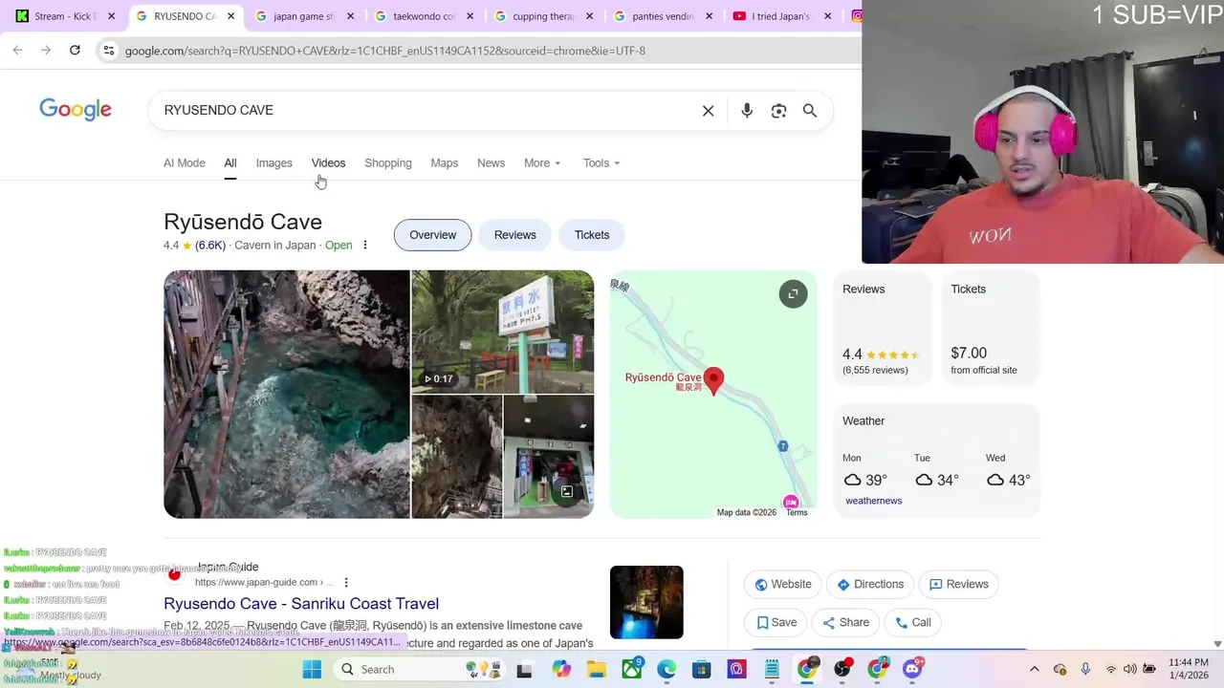Image resolution: width=1224 pixels, height=688 pixels.
Task: Switch to I tried Japan's YouTube tab
Action: [x=781, y=16]
